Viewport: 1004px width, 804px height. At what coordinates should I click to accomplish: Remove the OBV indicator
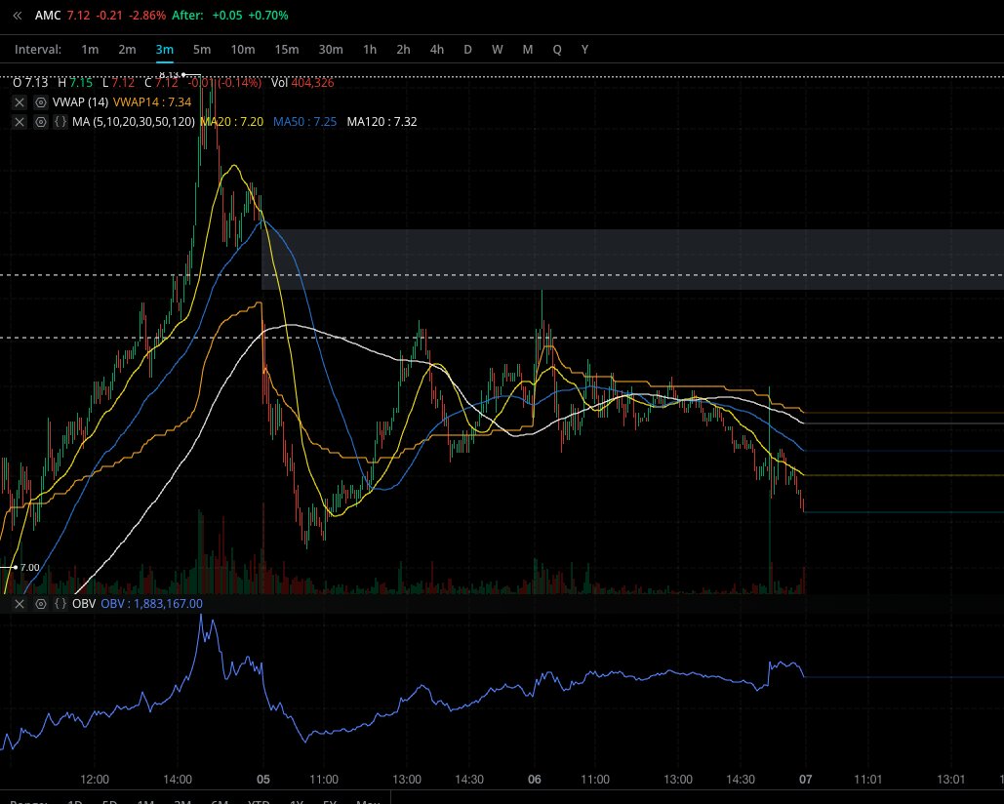(x=20, y=604)
